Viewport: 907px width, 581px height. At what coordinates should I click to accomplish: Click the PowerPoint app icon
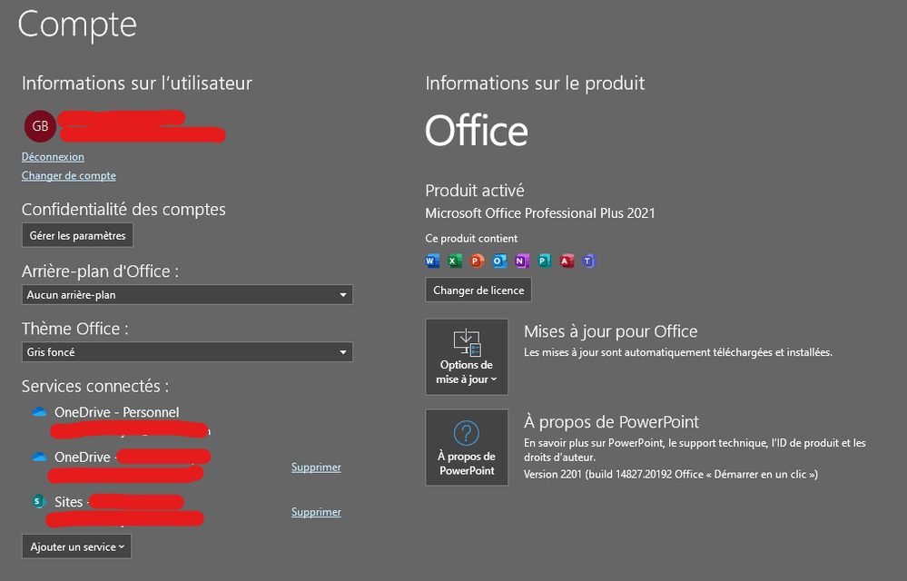pyautogui.click(x=477, y=261)
